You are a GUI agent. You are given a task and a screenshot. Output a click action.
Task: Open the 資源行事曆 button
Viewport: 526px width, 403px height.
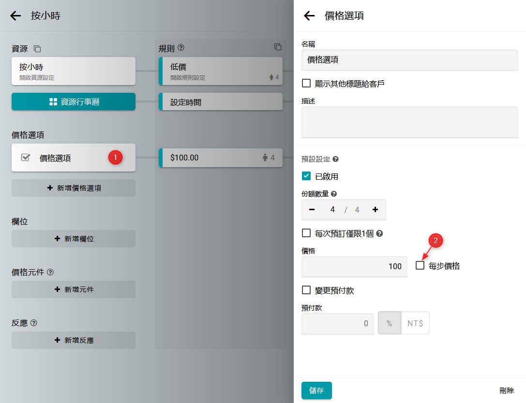[74, 102]
